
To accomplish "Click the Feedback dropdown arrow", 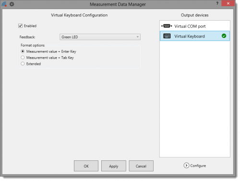I will tap(137, 37).
